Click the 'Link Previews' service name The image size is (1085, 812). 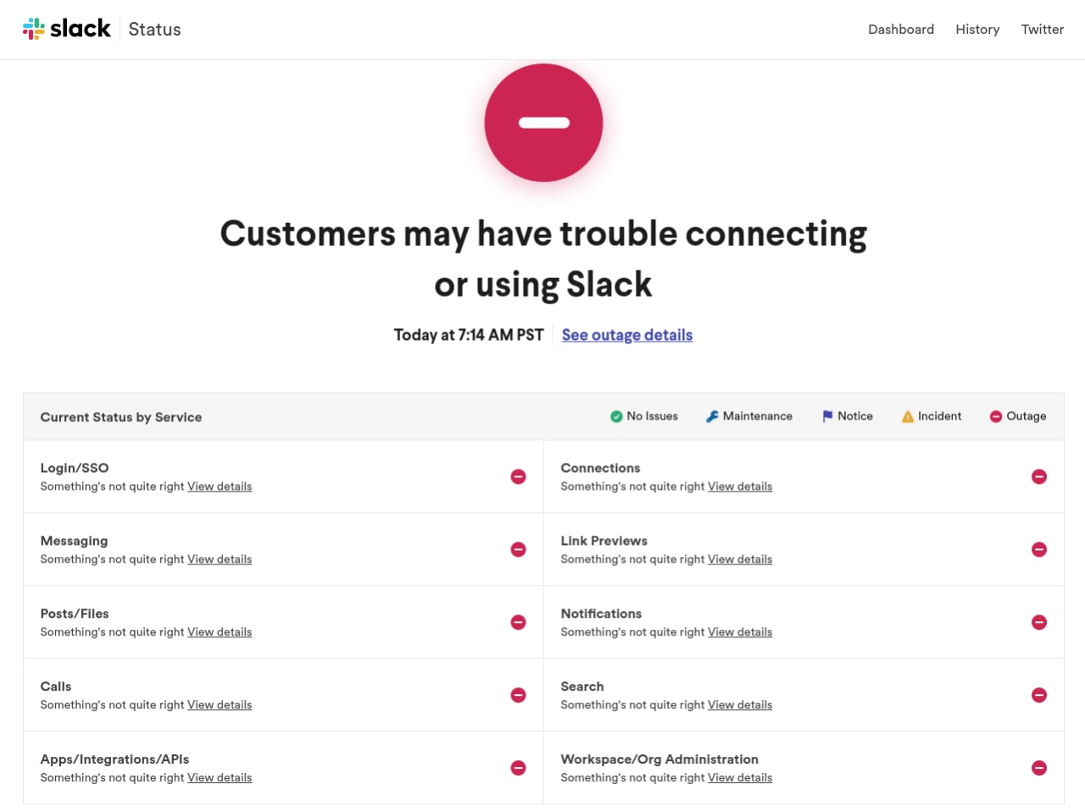[x=604, y=541]
